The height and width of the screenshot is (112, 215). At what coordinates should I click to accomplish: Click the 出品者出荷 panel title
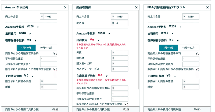click(84, 7)
